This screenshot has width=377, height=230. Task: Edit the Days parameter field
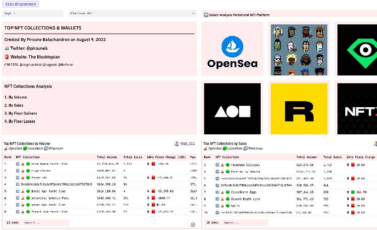(x=33, y=13)
